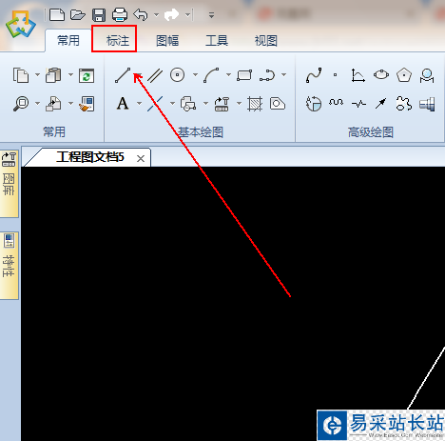Select the Spline curve tool
The height and width of the screenshot is (441, 445).
pos(314,75)
